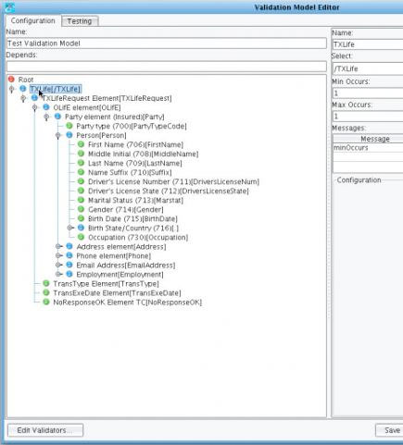Select the Occupation (730)[Occupation] row
The width and height of the screenshot is (403, 445).
138,237
